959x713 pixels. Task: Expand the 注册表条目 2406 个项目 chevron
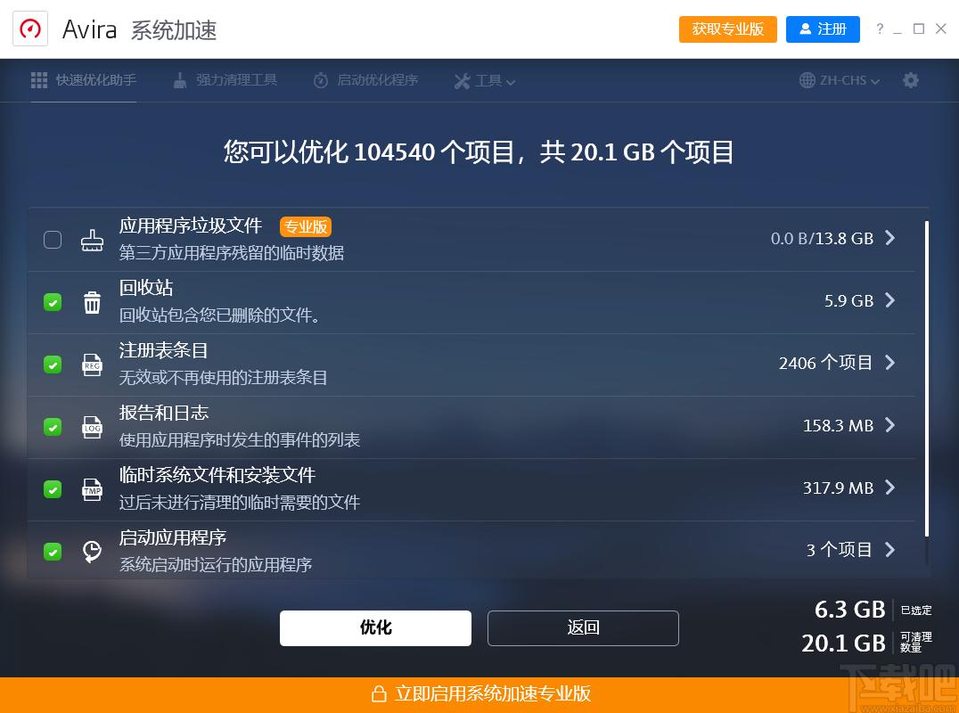tap(890, 363)
